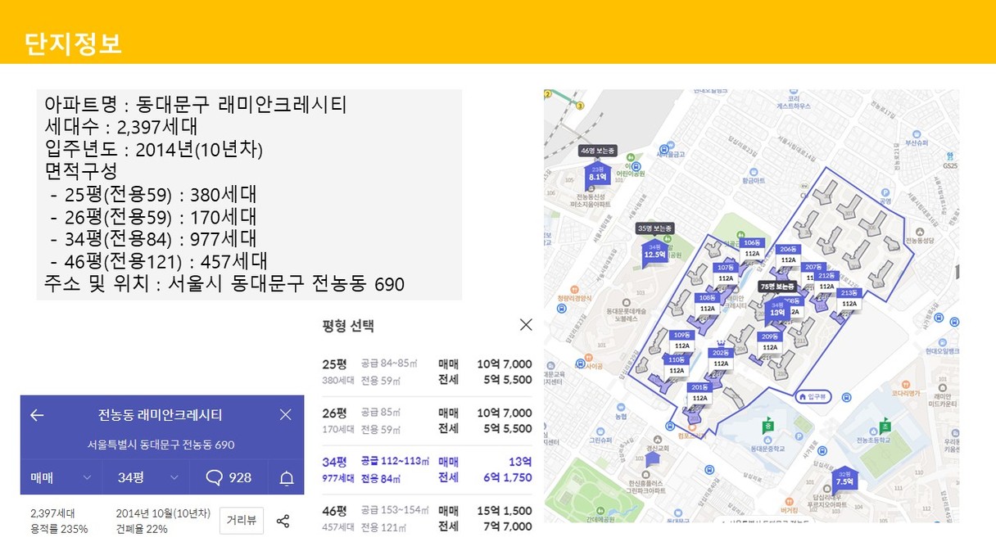The width and height of the screenshot is (996, 560).
Task: Select the 110동 building label
Action: [677, 365]
